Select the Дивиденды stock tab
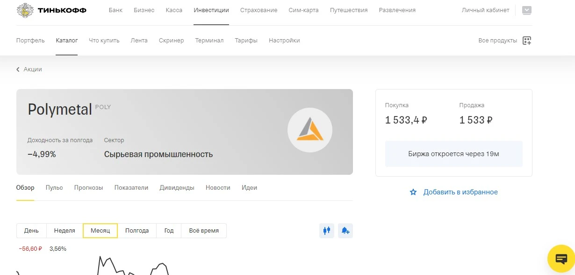 tap(177, 188)
